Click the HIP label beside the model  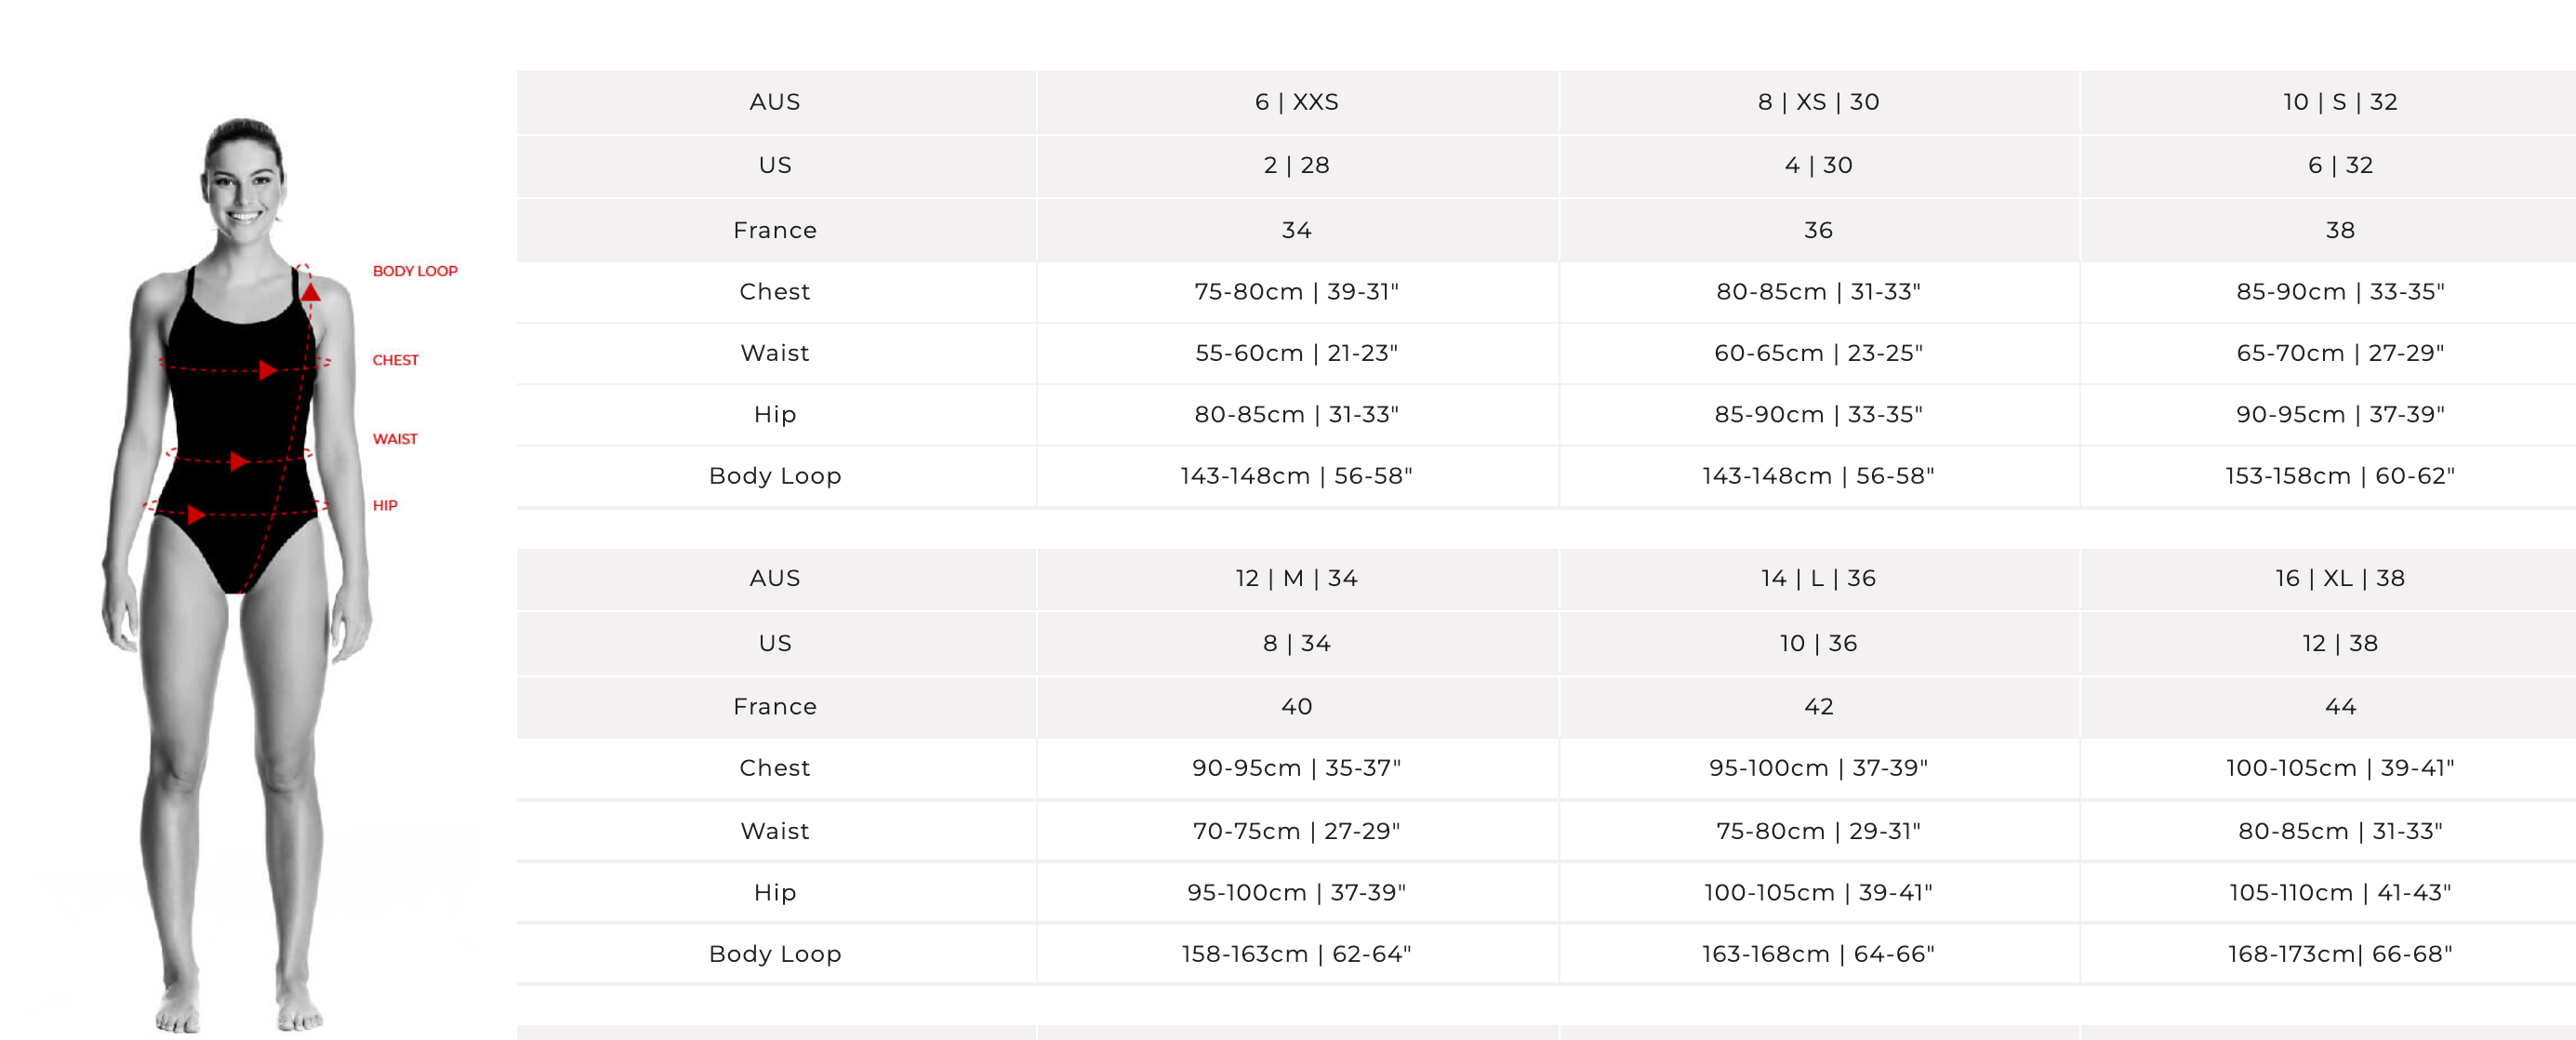point(385,505)
